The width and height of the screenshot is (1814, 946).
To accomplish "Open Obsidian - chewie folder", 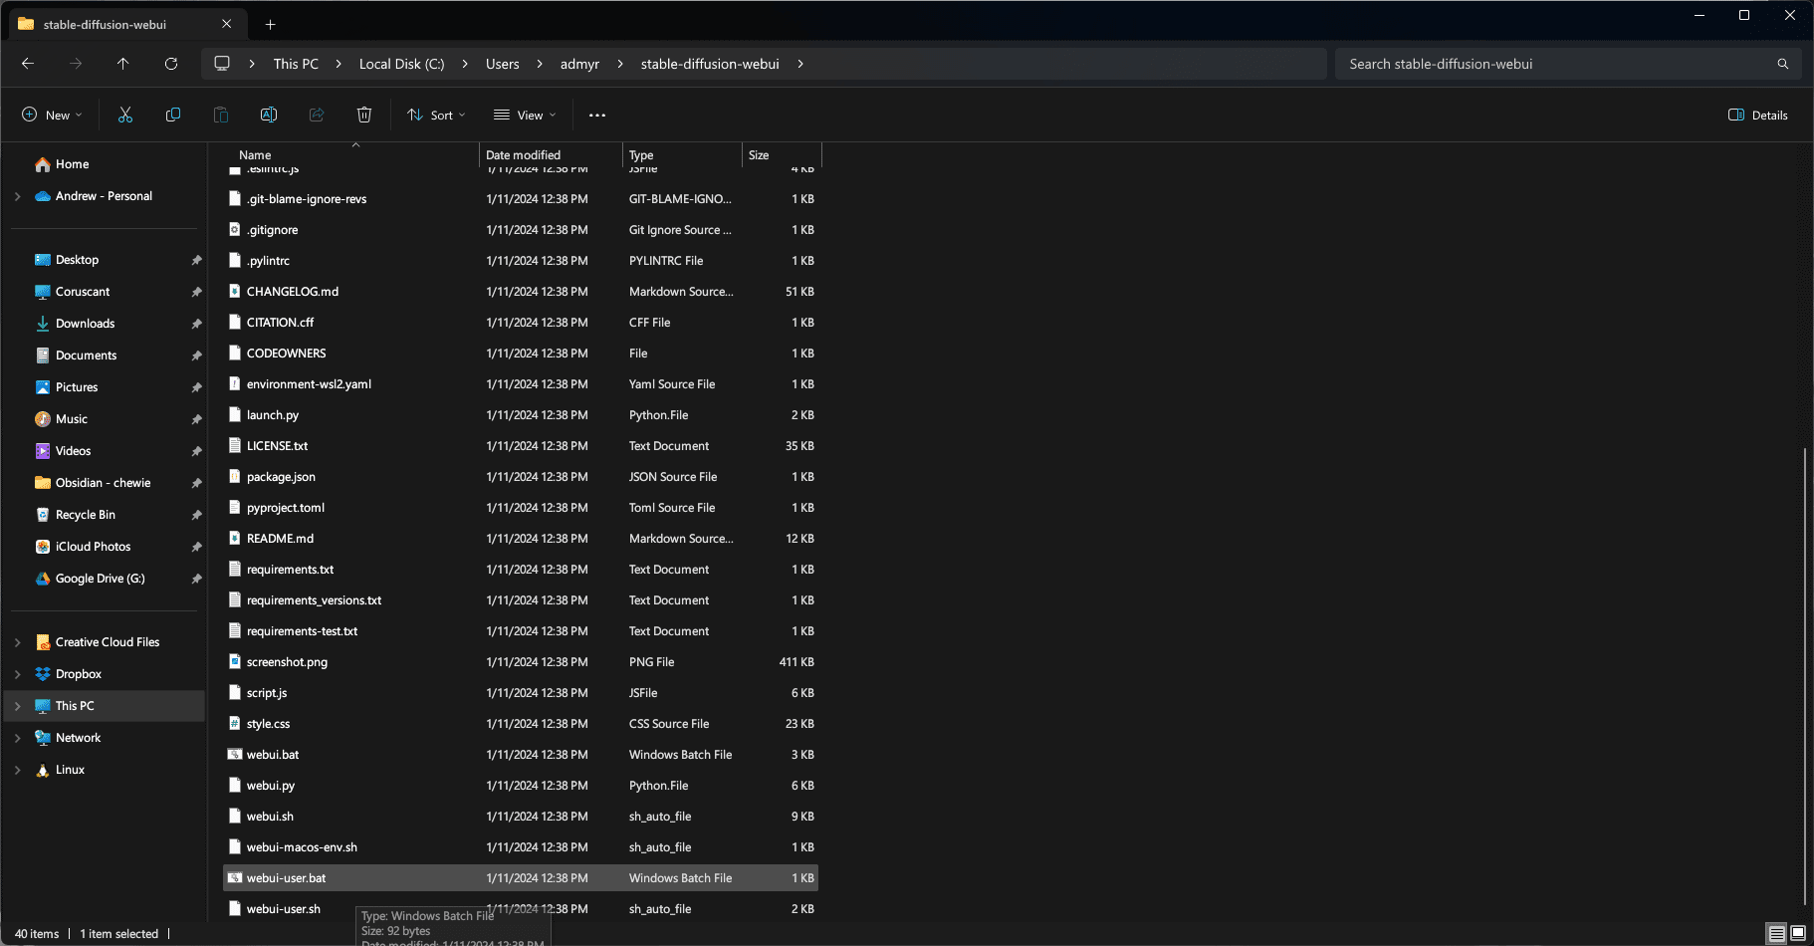I will pyautogui.click(x=103, y=483).
